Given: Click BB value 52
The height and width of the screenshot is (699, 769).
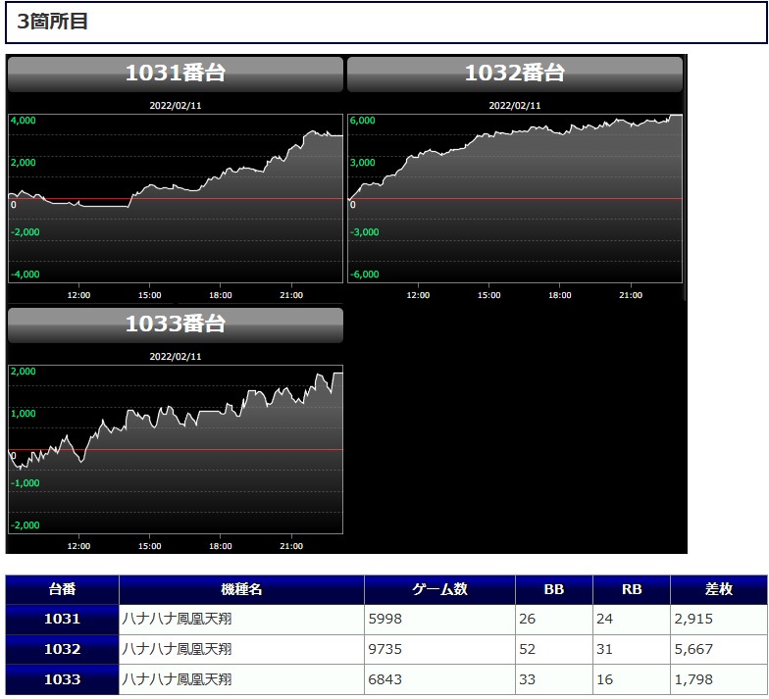Looking at the screenshot, I should pos(528,649).
